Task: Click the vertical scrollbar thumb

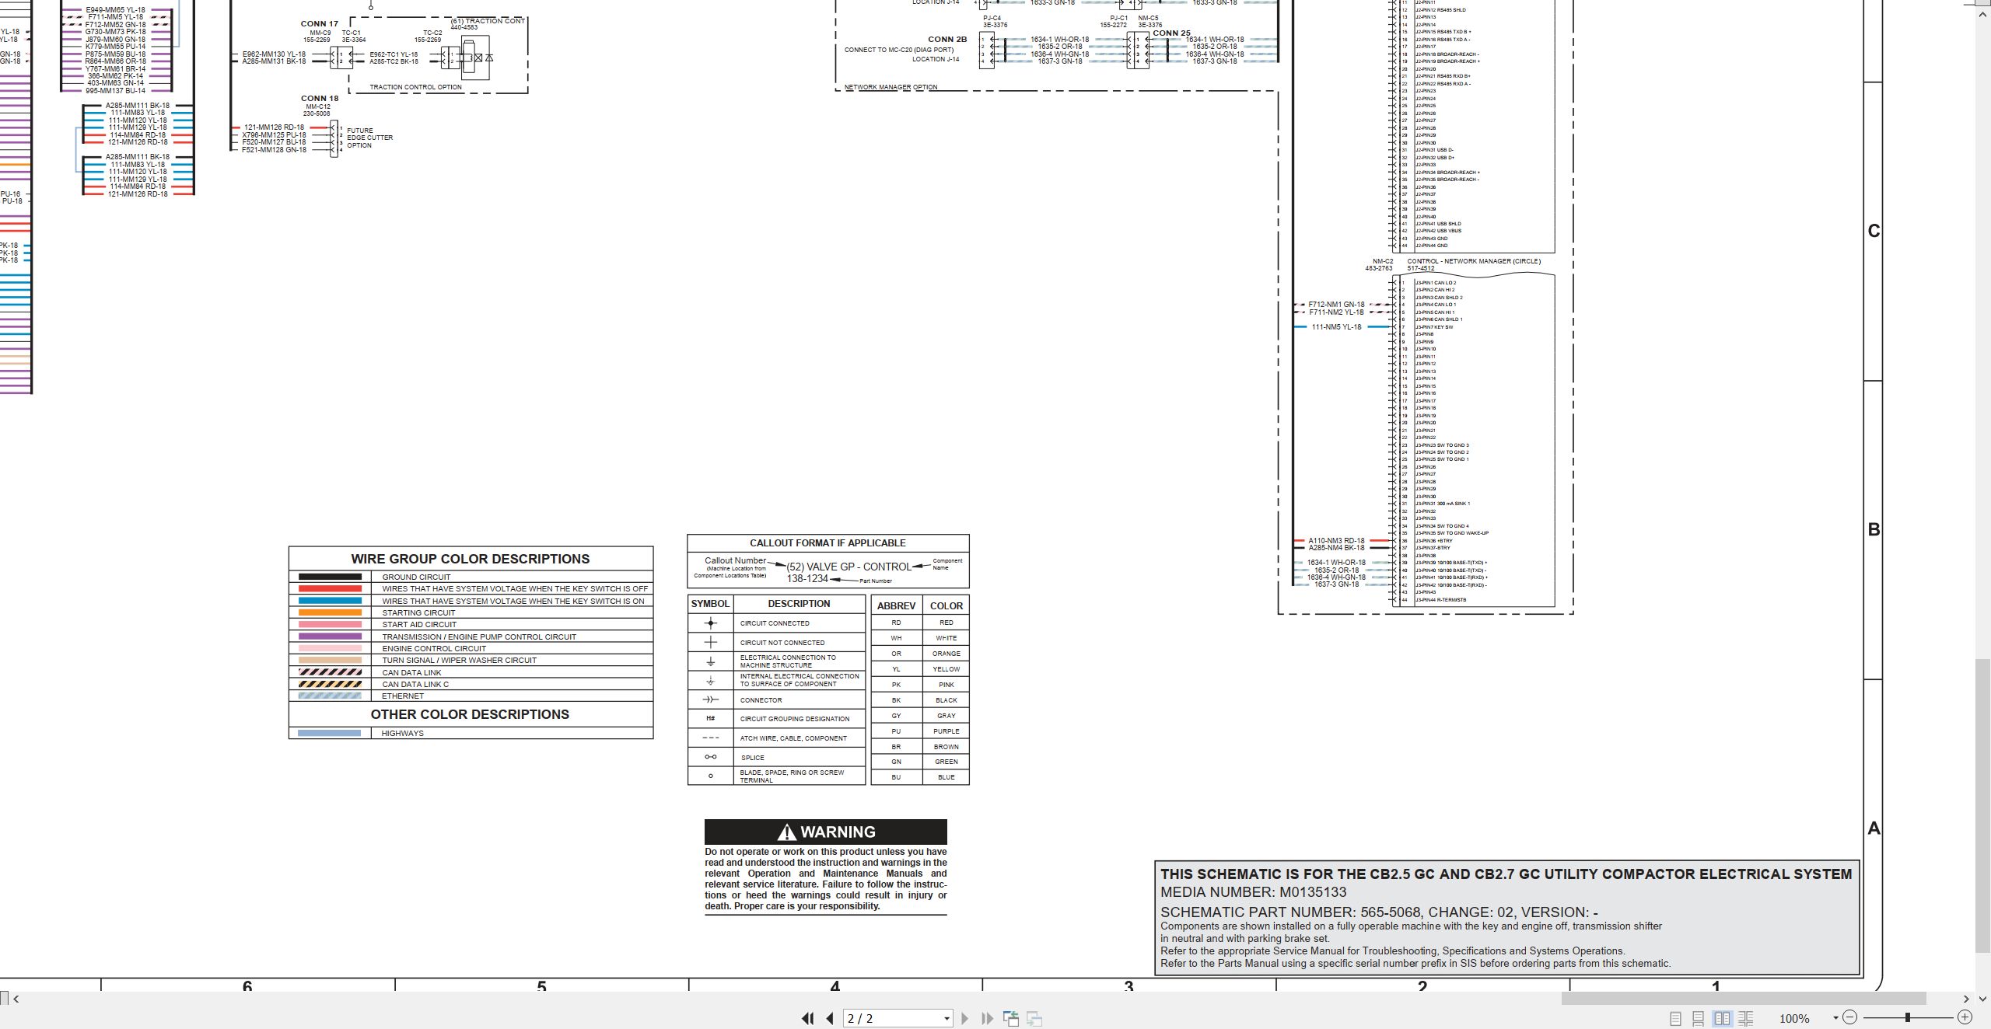Action: click(1982, 805)
